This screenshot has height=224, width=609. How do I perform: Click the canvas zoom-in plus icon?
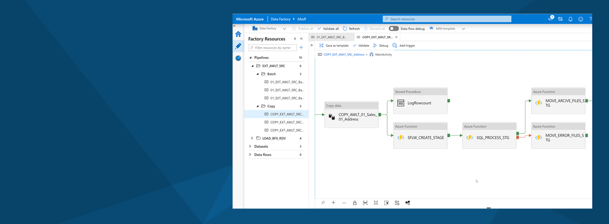pos(333,203)
